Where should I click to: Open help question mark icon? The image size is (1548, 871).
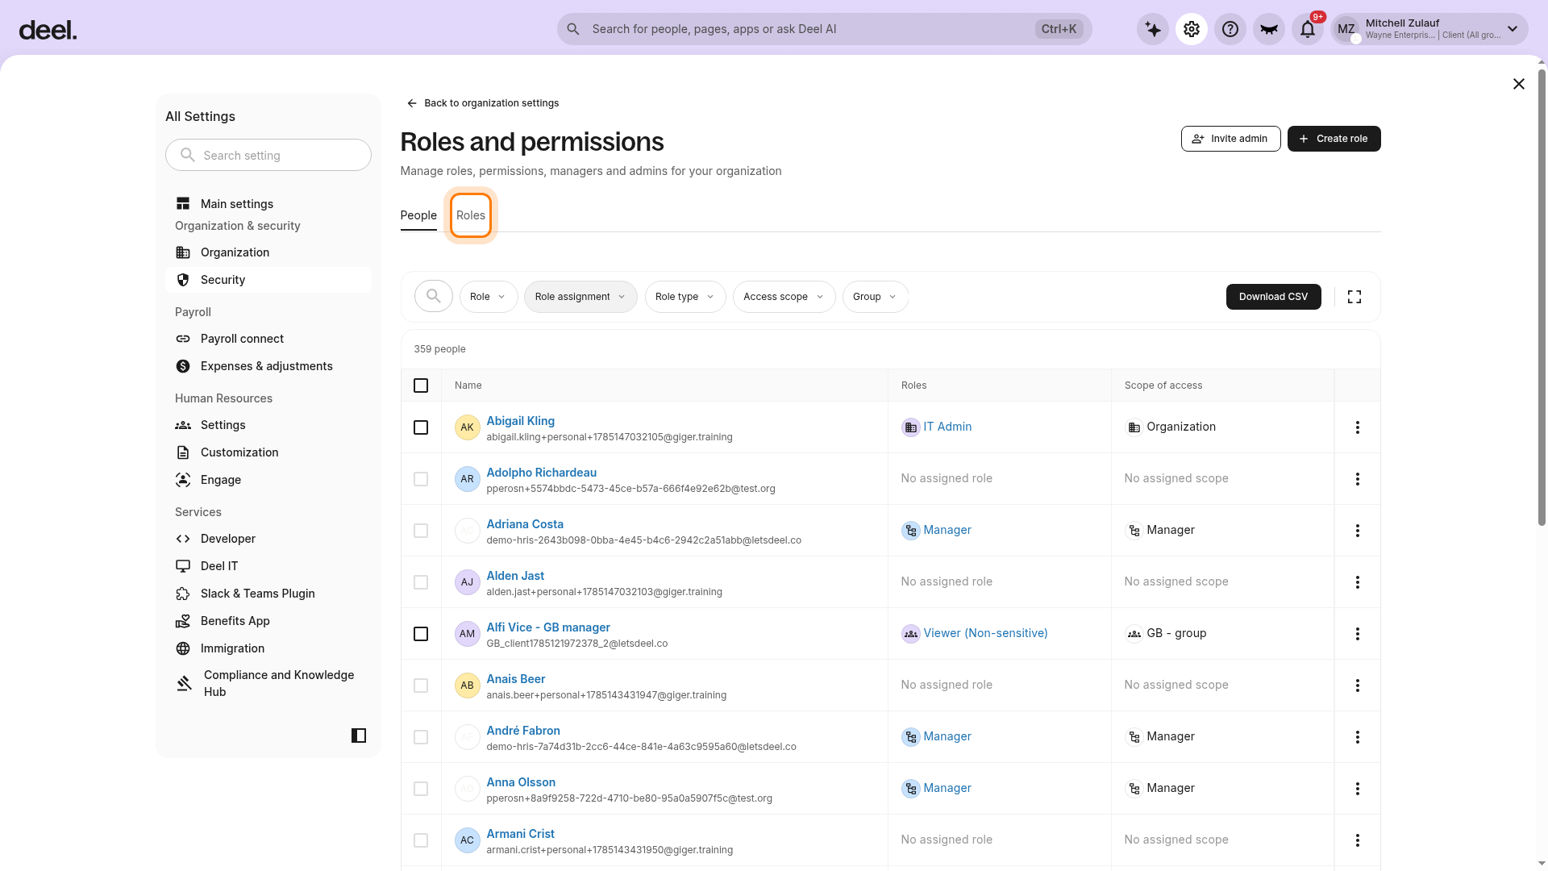(x=1230, y=29)
